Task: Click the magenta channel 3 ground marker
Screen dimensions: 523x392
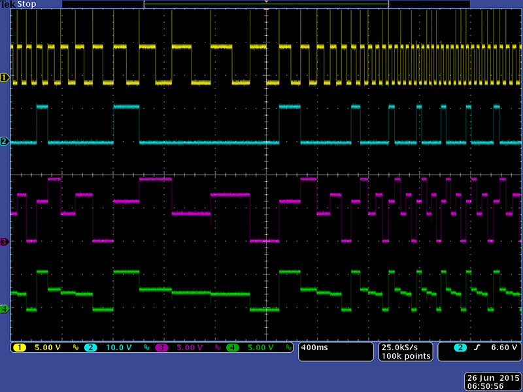Action: coord(4,242)
